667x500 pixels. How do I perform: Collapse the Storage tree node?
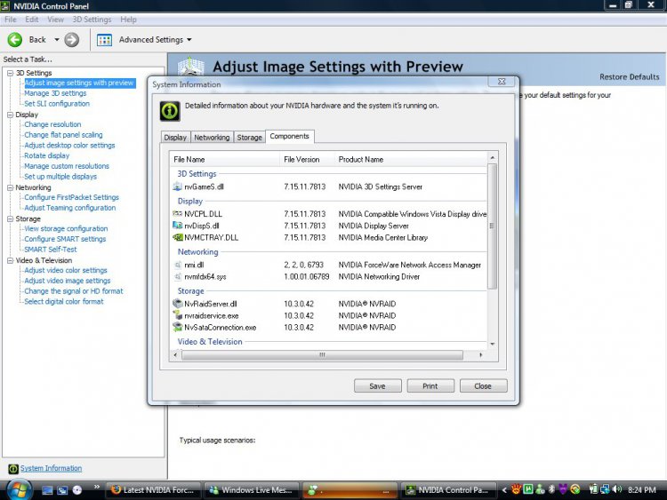click(10, 218)
